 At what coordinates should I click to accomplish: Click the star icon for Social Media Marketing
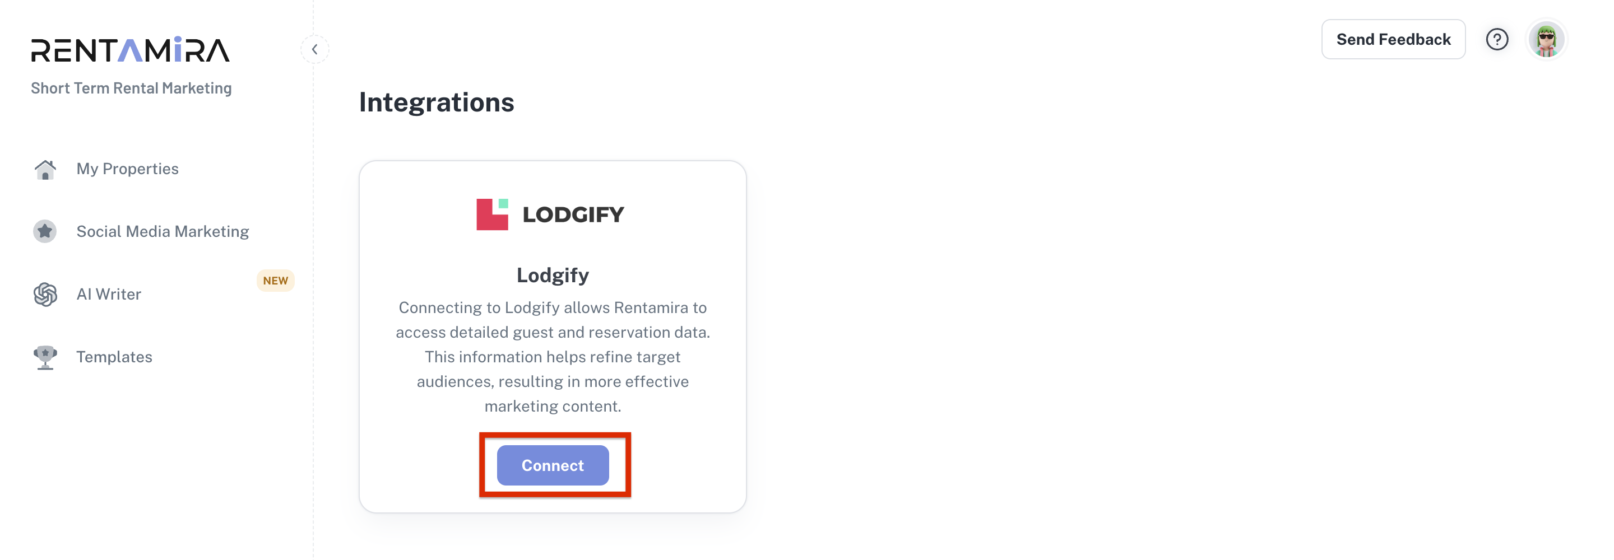coord(45,232)
